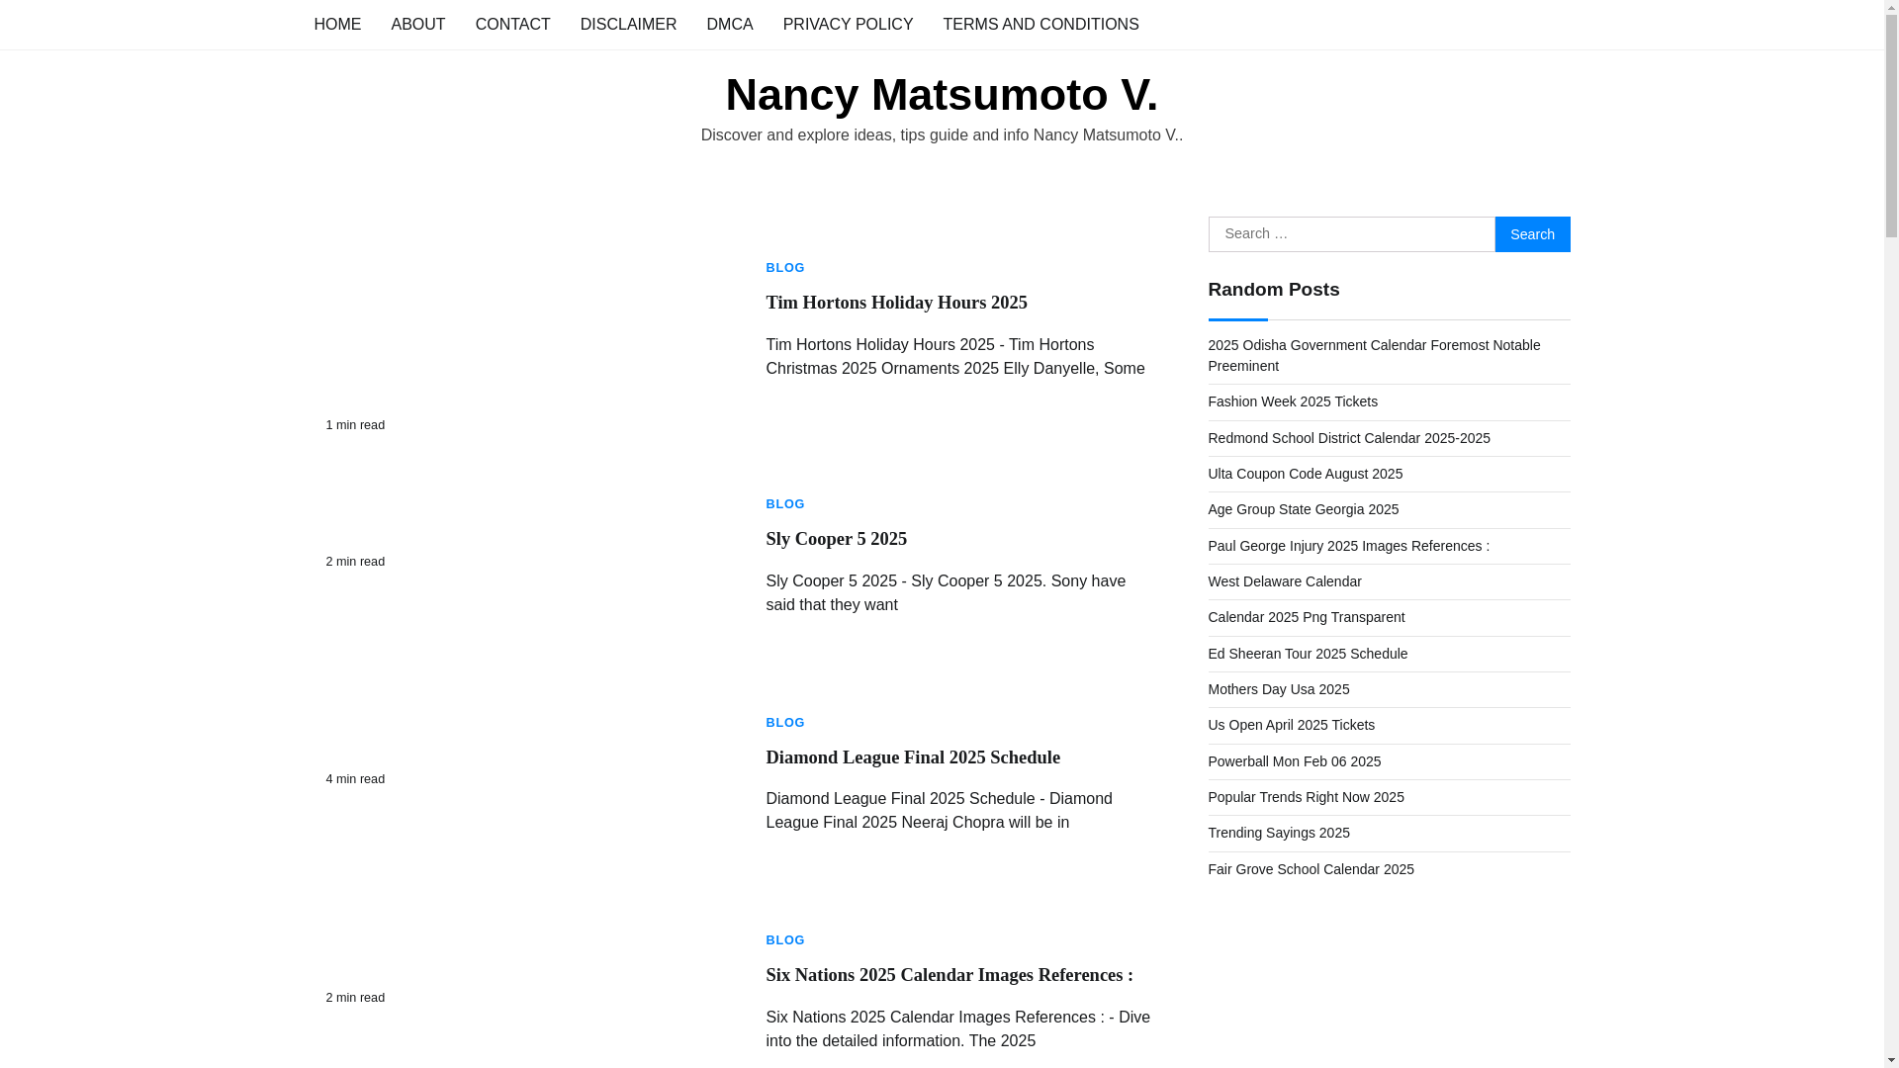Screen dimensions: 1899x1068
Task: Open Fair Grove School Calendar 2025
Action: pyautogui.click(x=1311, y=869)
